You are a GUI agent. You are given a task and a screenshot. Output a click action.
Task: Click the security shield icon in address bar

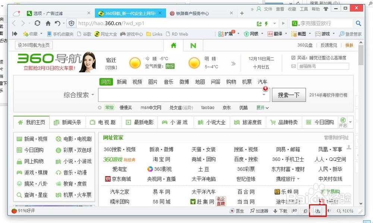[71, 23]
